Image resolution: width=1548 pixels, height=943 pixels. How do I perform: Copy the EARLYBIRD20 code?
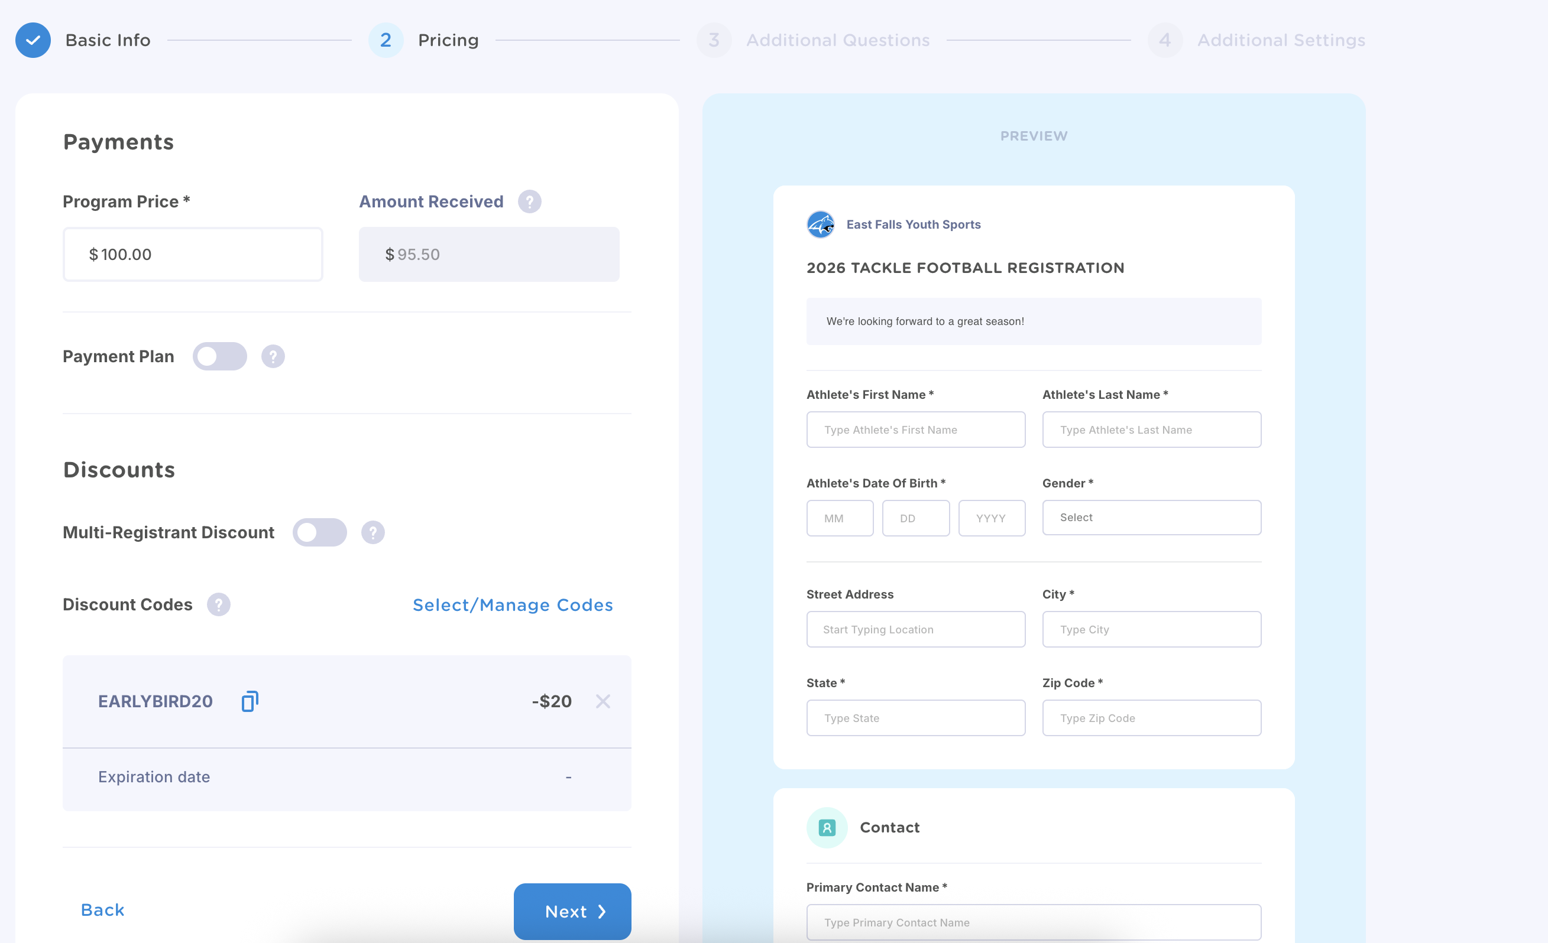250,701
